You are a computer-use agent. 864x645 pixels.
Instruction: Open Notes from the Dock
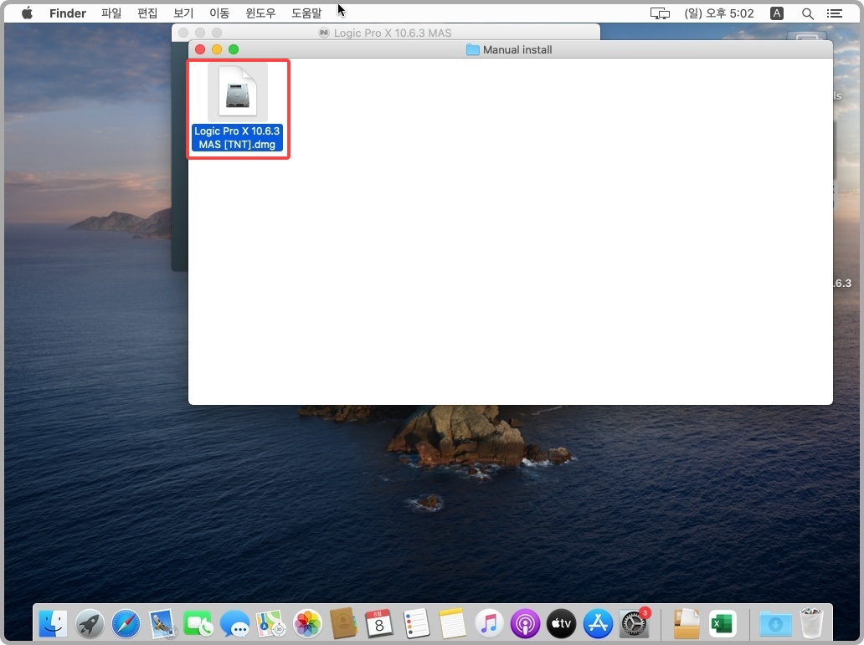(x=452, y=624)
